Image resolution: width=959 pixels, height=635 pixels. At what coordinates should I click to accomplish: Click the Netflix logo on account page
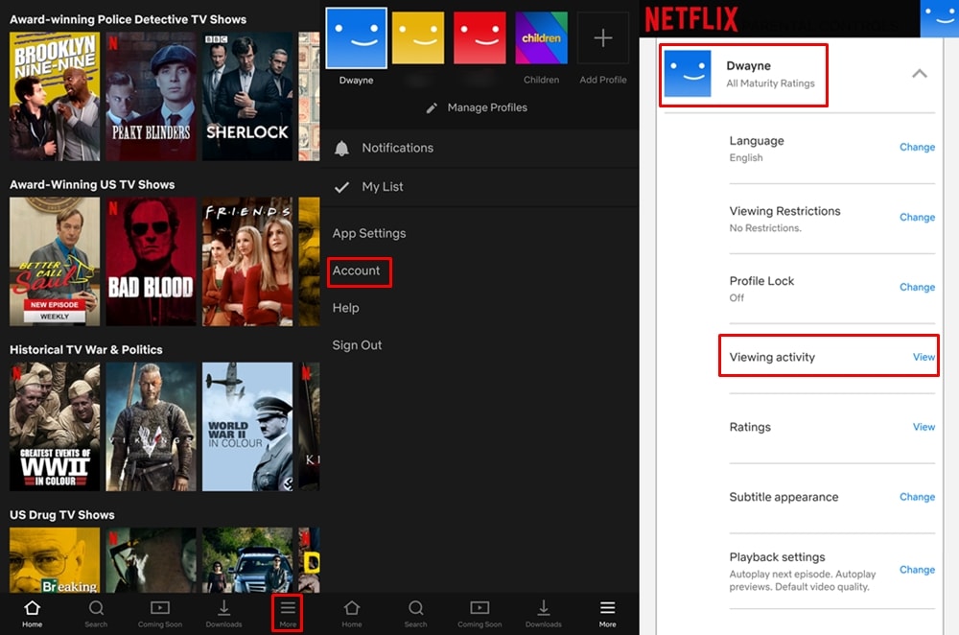coord(691,19)
